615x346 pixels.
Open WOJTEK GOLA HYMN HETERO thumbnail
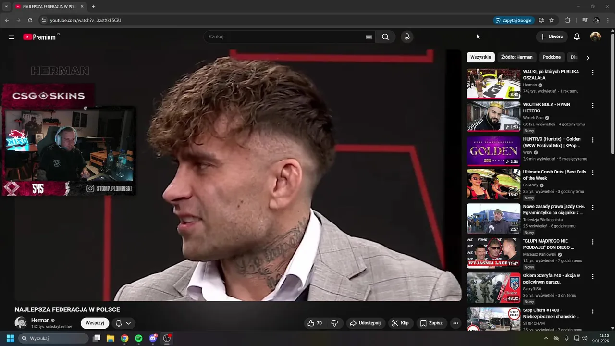click(x=493, y=116)
